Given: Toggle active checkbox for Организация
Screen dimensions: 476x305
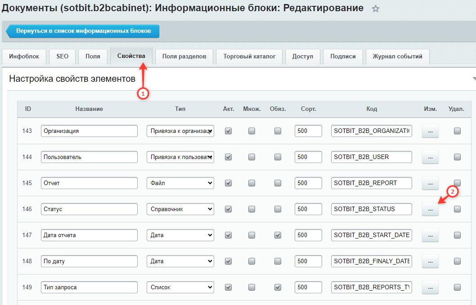Looking at the screenshot, I should click(228, 131).
